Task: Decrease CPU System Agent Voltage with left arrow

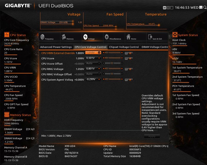Action: [103, 79]
